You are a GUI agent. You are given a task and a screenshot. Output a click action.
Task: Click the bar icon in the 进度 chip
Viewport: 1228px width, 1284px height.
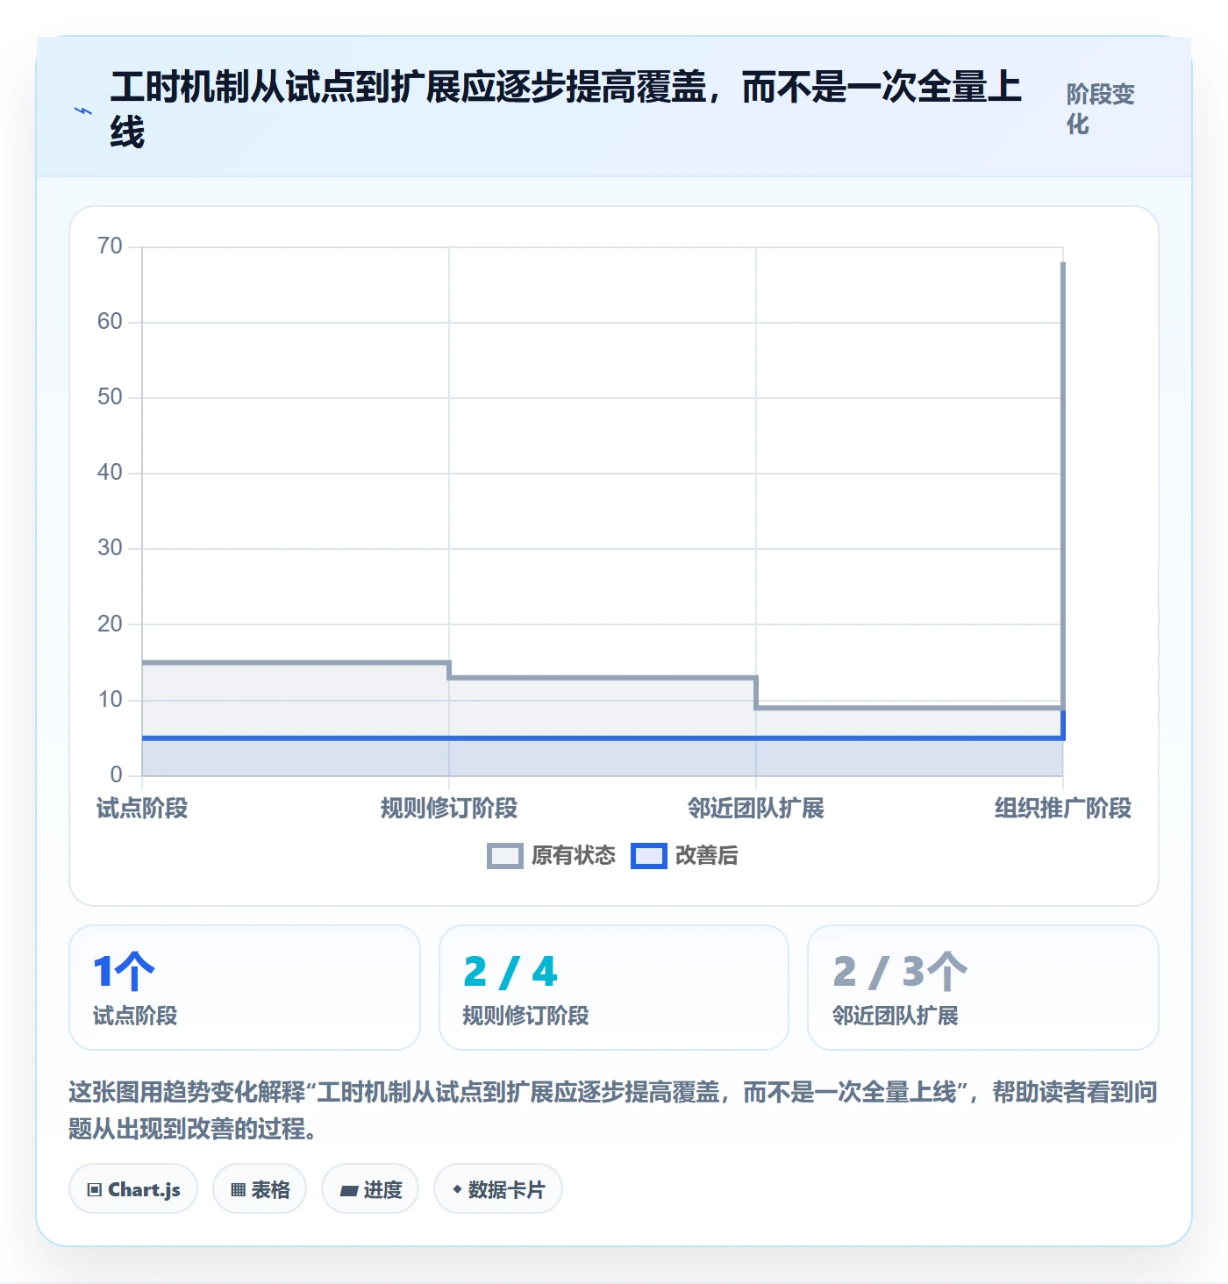[x=349, y=1191]
